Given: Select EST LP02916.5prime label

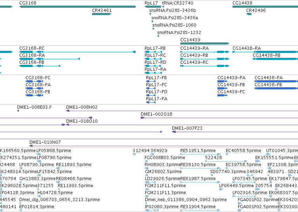Looking at the screenshot, I should click(250, 193).
